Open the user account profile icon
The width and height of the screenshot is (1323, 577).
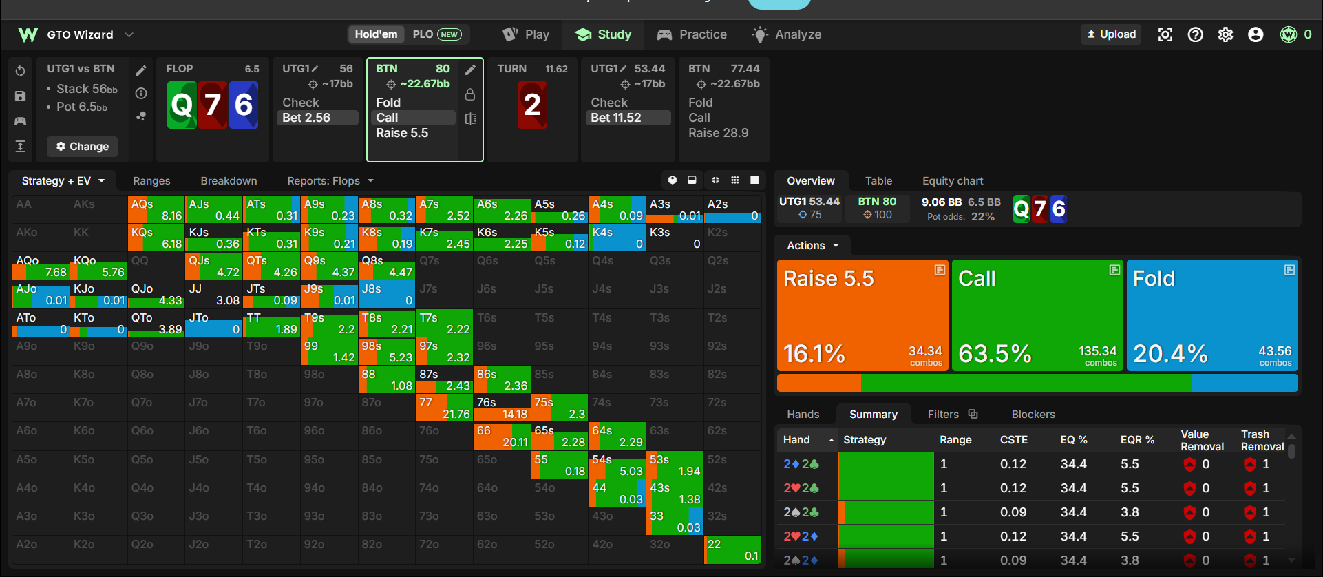pos(1256,34)
